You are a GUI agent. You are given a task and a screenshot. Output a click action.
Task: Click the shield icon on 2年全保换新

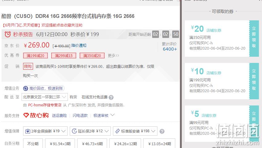pos(27,131)
